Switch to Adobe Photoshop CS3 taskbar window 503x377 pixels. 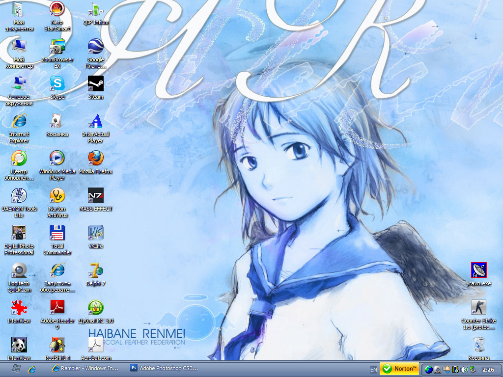(x=164, y=369)
